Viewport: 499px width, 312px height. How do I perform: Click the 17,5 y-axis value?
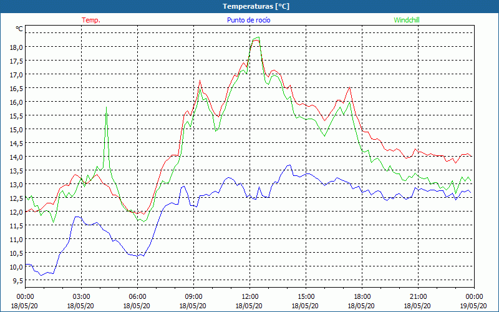[x=16, y=61]
